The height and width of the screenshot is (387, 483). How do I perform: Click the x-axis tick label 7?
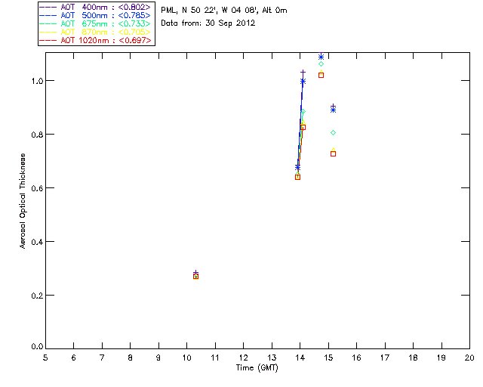pos(102,358)
